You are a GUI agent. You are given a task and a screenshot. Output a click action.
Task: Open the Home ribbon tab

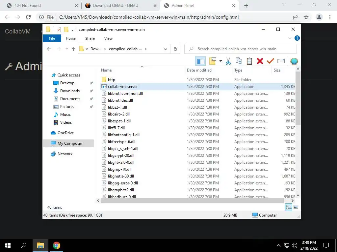(71, 38)
